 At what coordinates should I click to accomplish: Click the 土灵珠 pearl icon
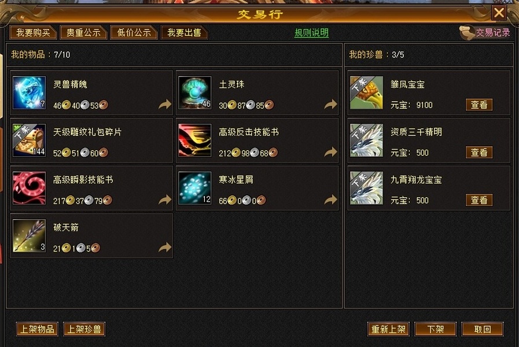pos(194,93)
